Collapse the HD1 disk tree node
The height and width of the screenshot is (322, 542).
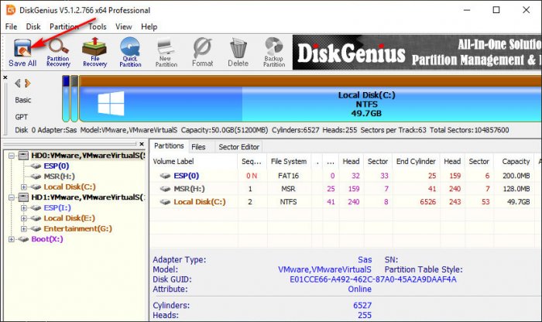point(12,197)
